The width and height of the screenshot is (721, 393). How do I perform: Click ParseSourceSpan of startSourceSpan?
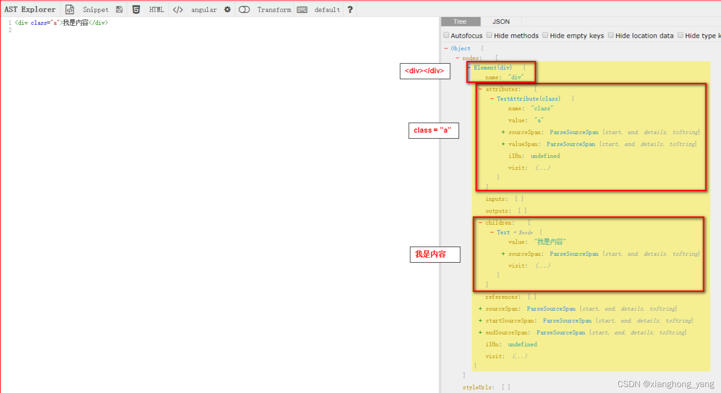click(x=567, y=321)
